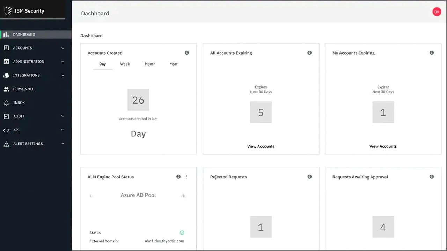This screenshot has height=251, width=447.
Task: Switch to the Year tab
Action: (174, 64)
